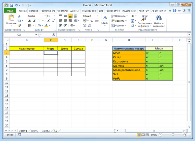Align text to top of cell
Screen dimensions: 195x141
tap(60, 16)
